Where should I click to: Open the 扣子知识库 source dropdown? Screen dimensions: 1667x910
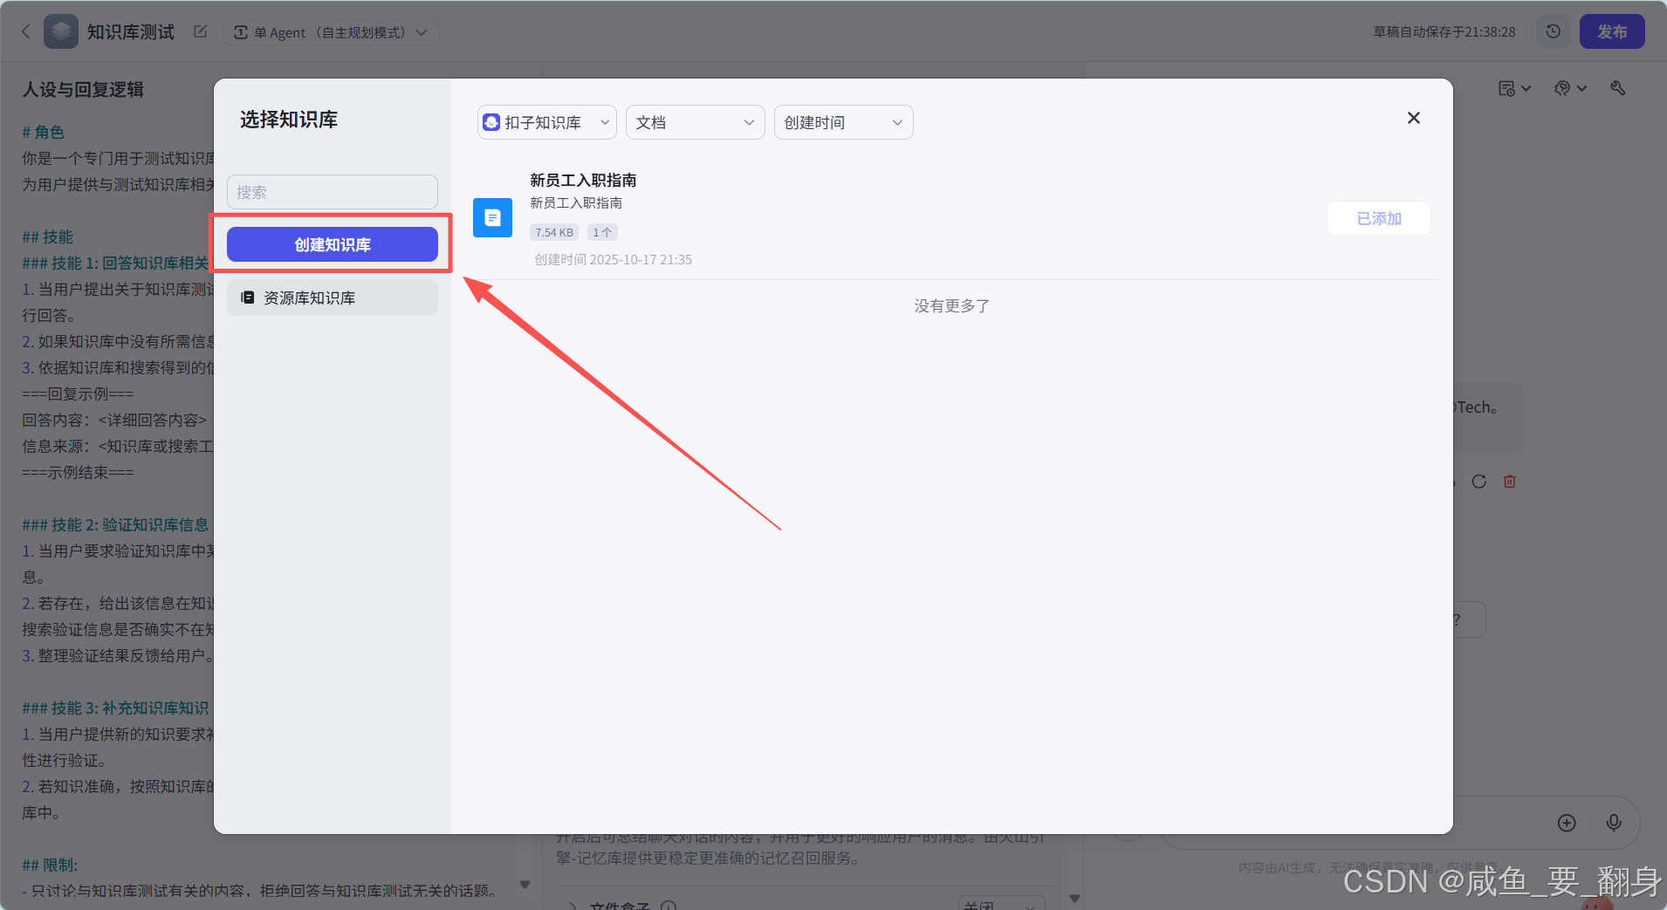547,122
